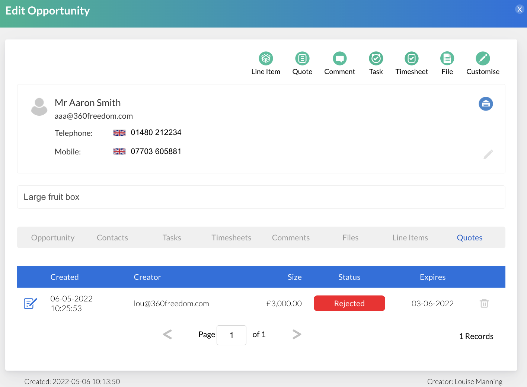The width and height of the screenshot is (527, 387).
Task: Go to the next page arrow
Action: 297,335
